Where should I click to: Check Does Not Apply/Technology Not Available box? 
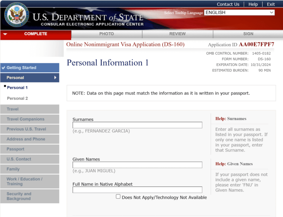tap(118, 197)
